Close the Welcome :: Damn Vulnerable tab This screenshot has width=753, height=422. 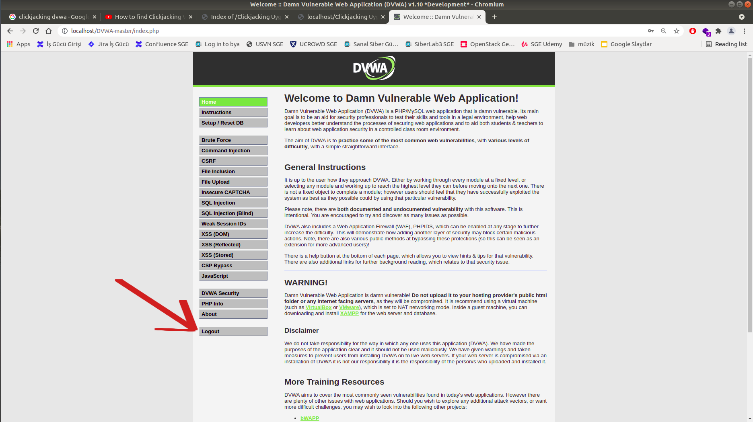pyautogui.click(x=479, y=17)
